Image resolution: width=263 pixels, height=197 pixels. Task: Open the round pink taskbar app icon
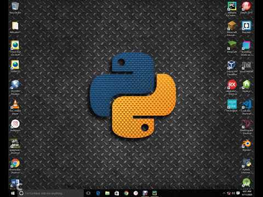(136, 193)
